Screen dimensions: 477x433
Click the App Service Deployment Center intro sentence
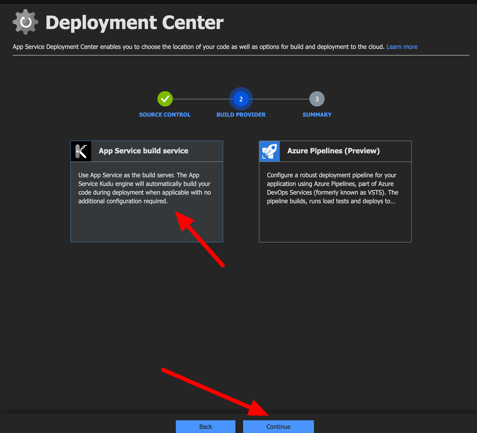point(198,47)
